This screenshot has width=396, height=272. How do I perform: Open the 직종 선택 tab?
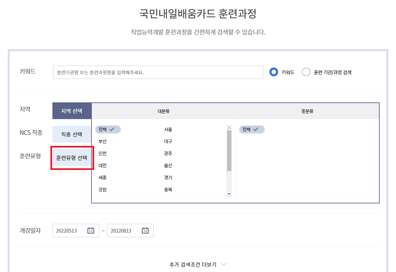(72, 134)
